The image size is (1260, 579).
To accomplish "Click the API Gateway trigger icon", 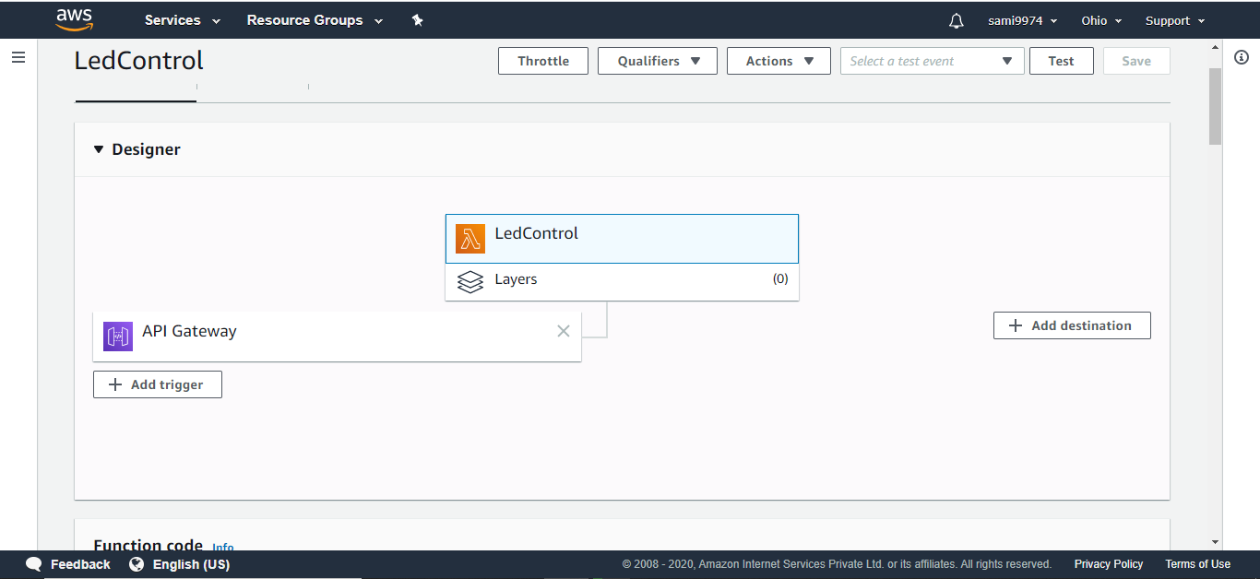I will coord(118,337).
